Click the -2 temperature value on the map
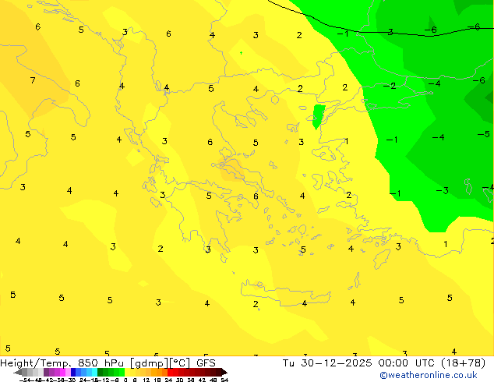This screenshot has width=494, height=382. [390, 86]
